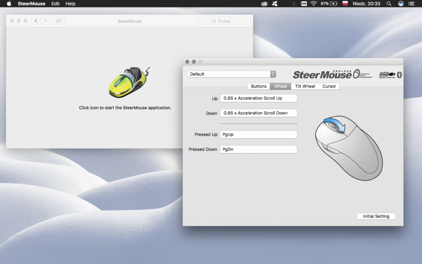Click the show all preferences grid icon
The height and width of the screenshot is (264, 422).
click(59, 21)
